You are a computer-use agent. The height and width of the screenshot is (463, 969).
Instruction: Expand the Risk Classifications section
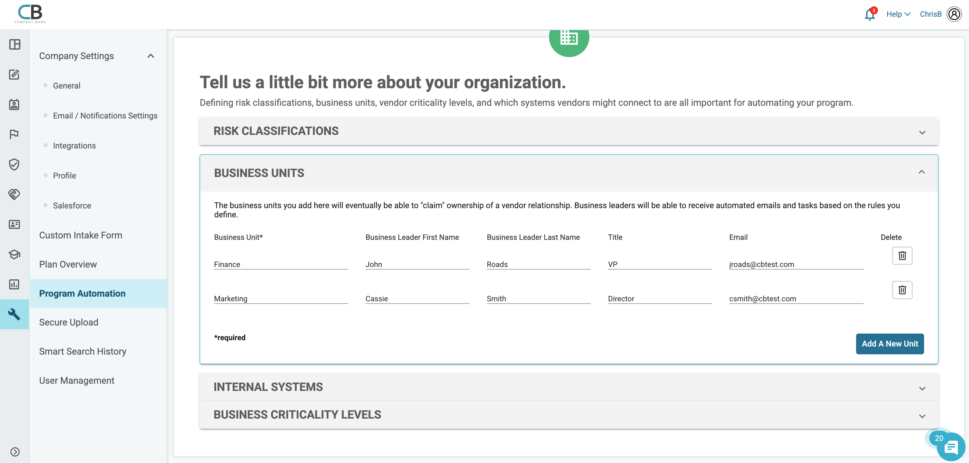pos(569,131)
